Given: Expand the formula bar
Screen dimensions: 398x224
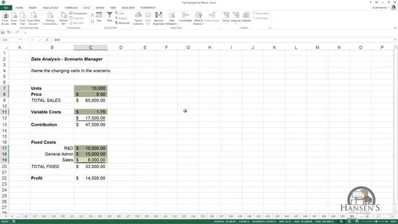Looking at the screenshot, I should [x=396, y=40].
